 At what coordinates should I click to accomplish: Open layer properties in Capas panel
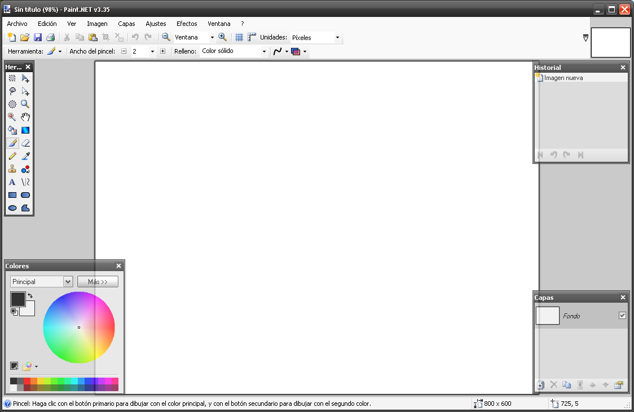[618, 385]
